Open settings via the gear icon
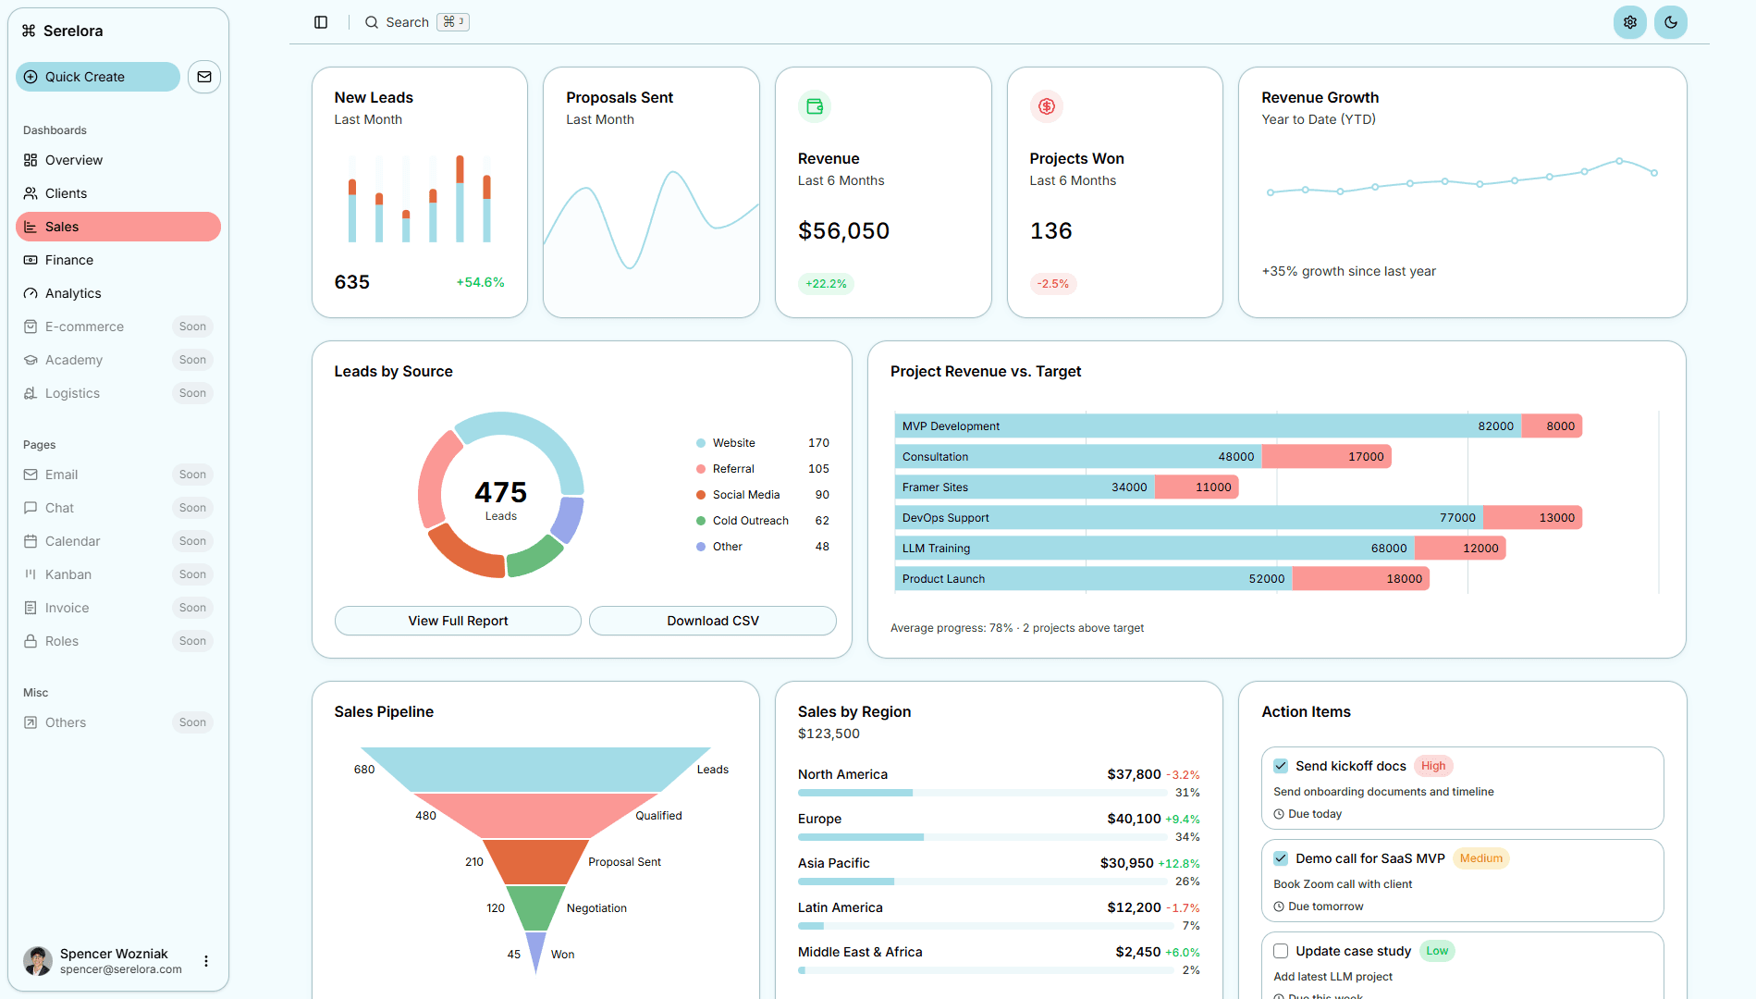Image resolution: width=1756 pixels, height=999 pixels. point(1629,21)
